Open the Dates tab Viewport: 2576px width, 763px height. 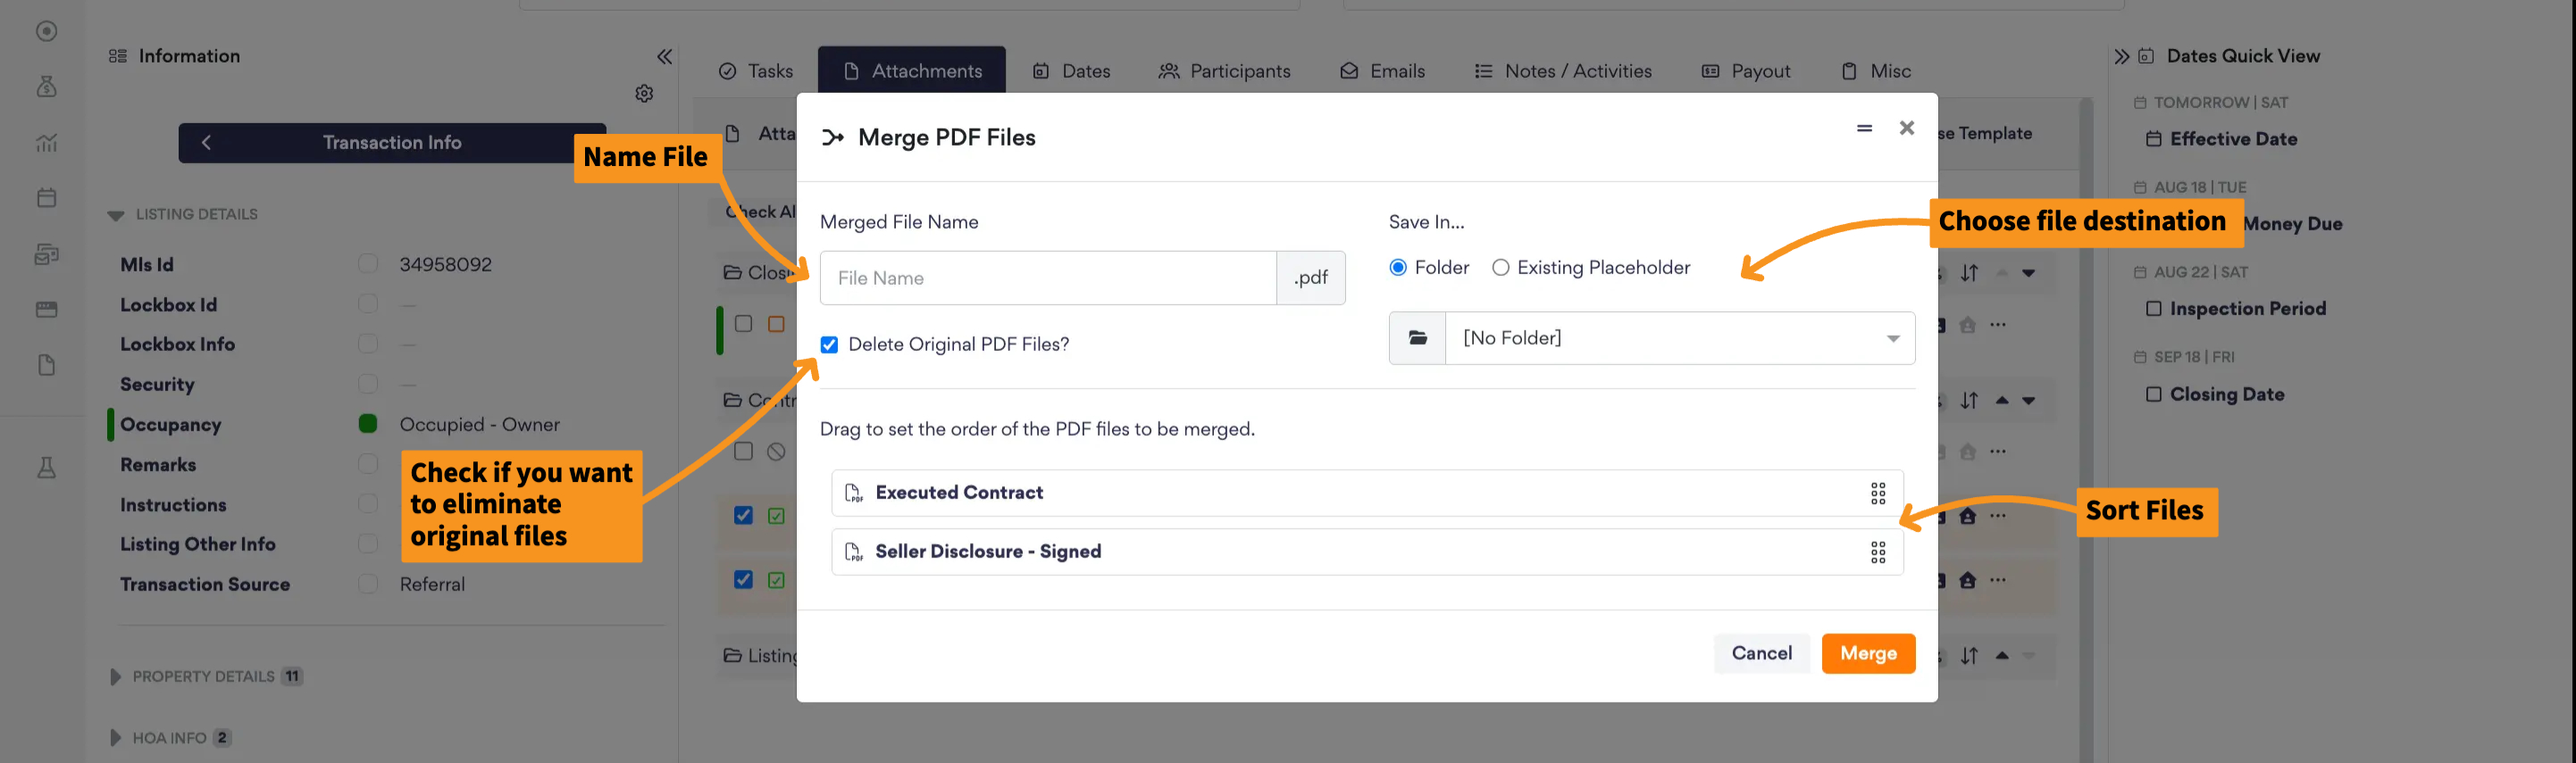[x=1071, y=70]
